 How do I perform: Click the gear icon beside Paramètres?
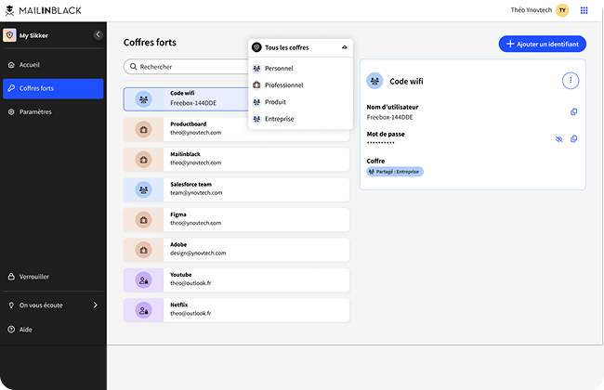pos(11,111)
